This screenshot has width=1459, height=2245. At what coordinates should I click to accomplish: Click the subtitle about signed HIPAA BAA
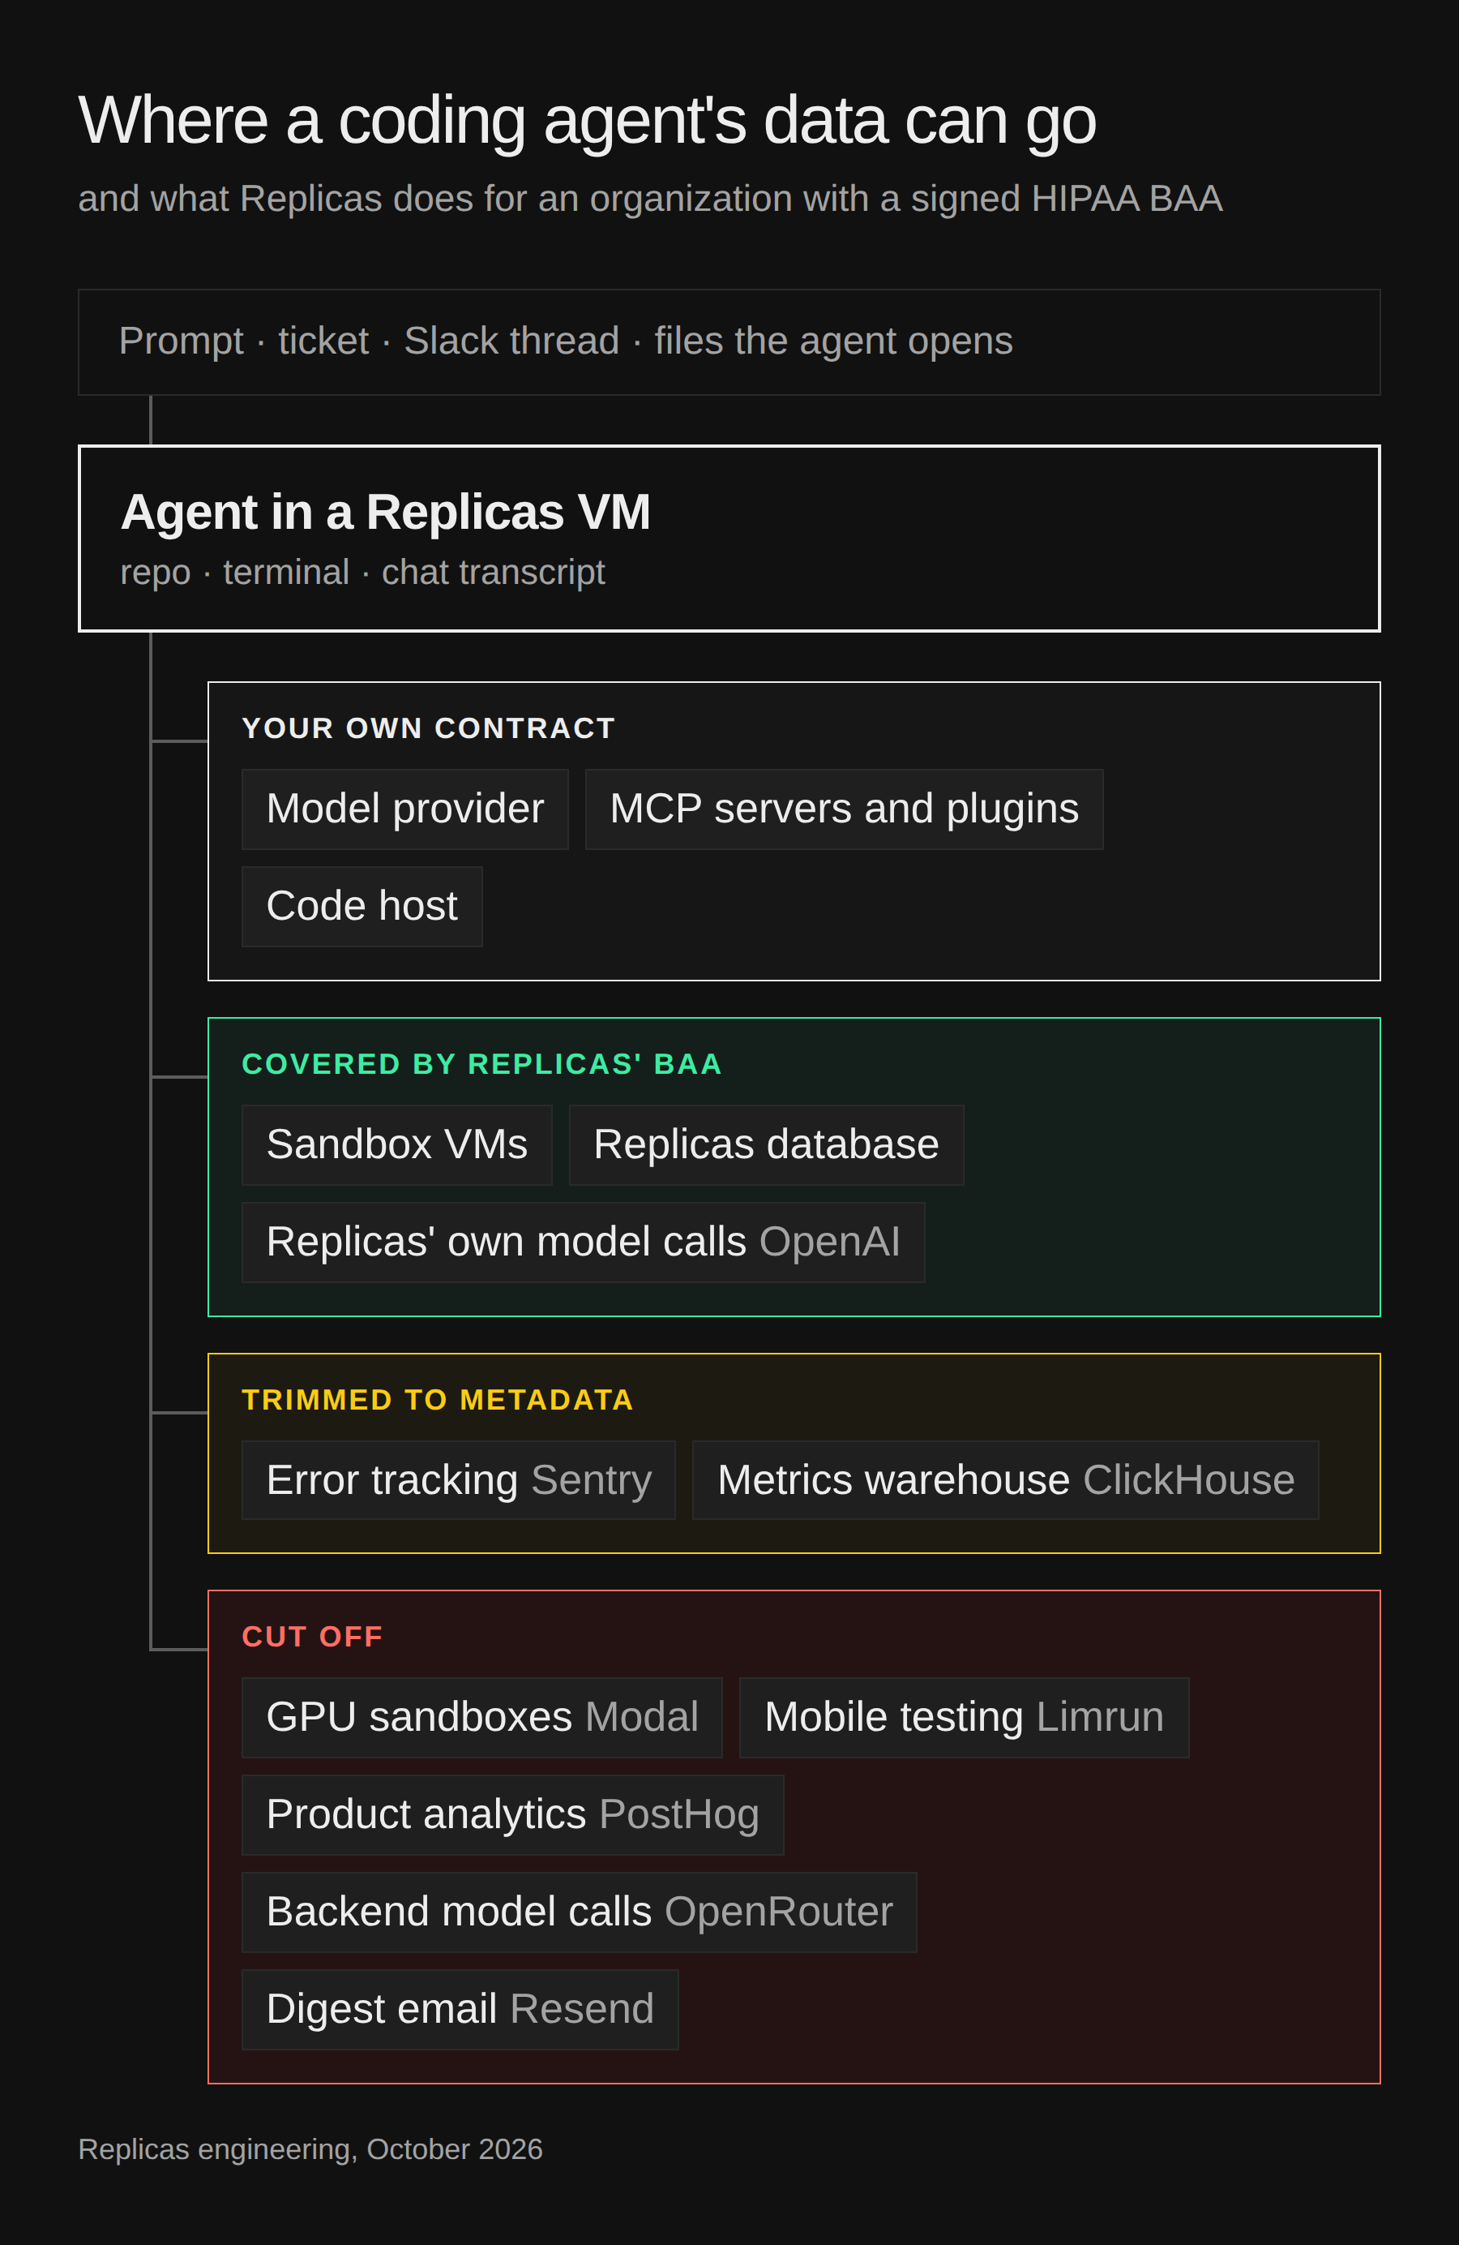650,199
